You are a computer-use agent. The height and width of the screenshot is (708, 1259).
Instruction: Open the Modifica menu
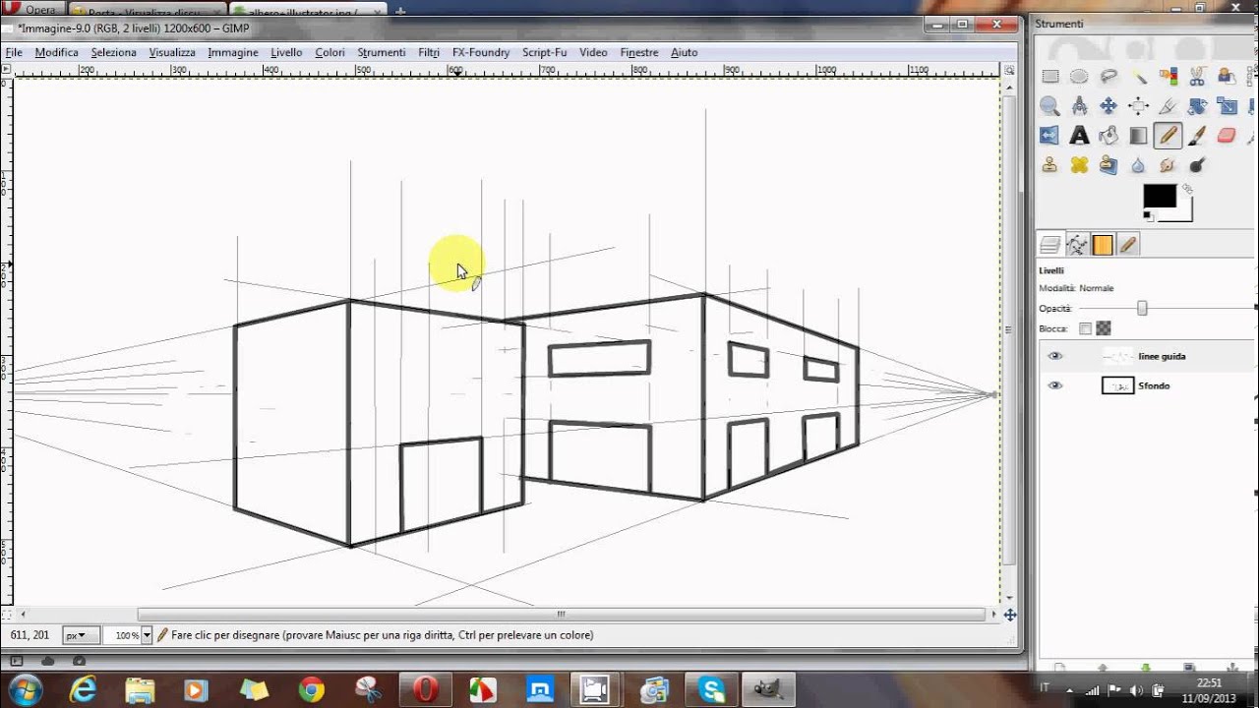pyautogui.click(x=56, y=52)
